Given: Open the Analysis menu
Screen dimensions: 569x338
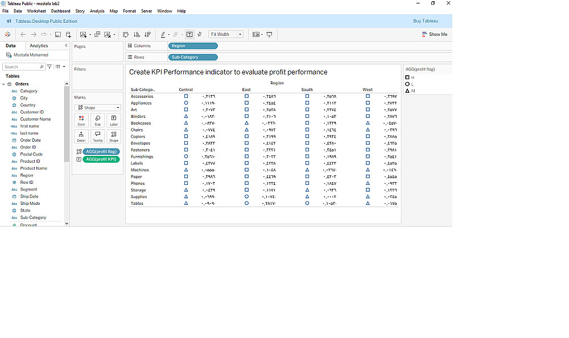Looking at the screenshot, I should tap(97, 11).
